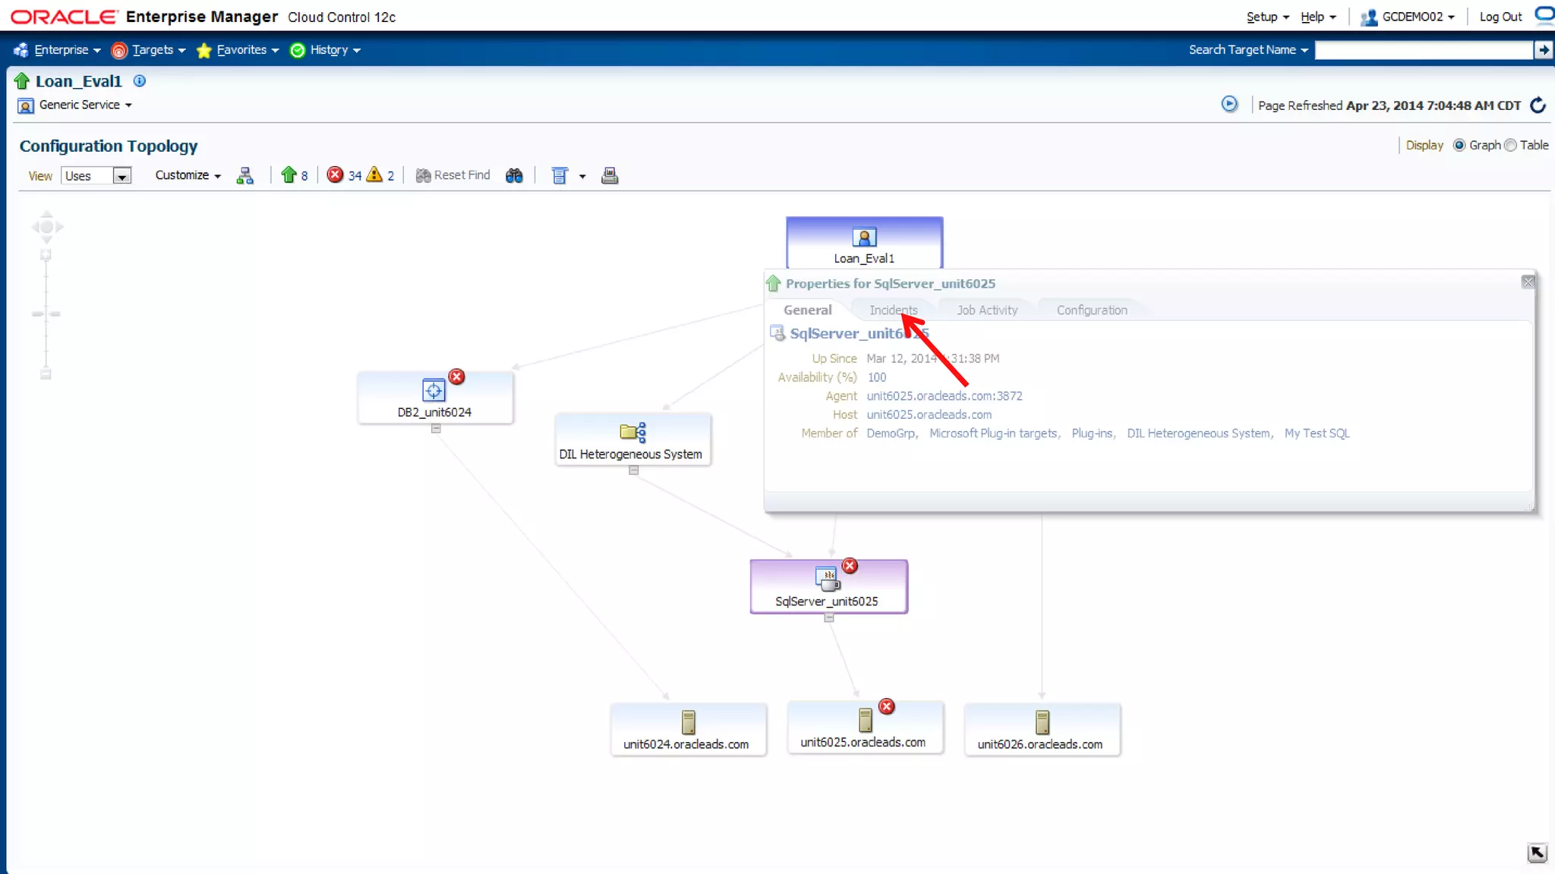This screenshot has height=874, width=1555.
Task: Open the View Uses dropdown
Action: click(96, 176)
